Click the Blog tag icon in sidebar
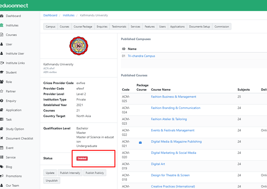267x189 pixels. tap(2, 166)
